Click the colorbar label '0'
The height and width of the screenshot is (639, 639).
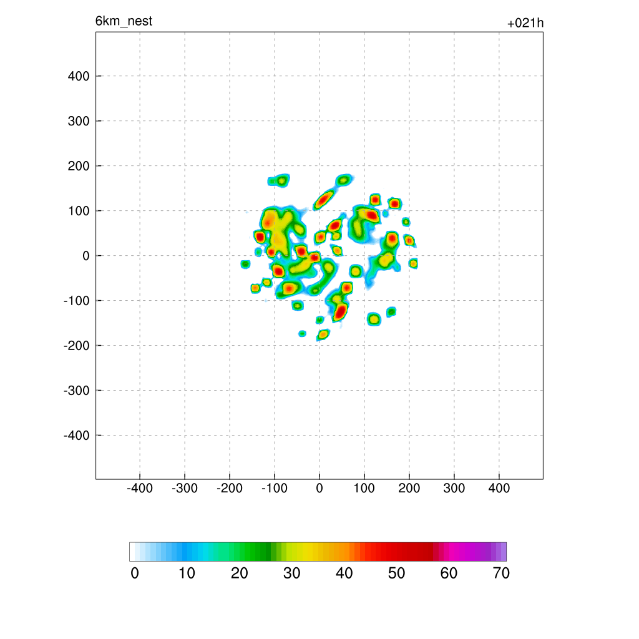pos(135,573)
